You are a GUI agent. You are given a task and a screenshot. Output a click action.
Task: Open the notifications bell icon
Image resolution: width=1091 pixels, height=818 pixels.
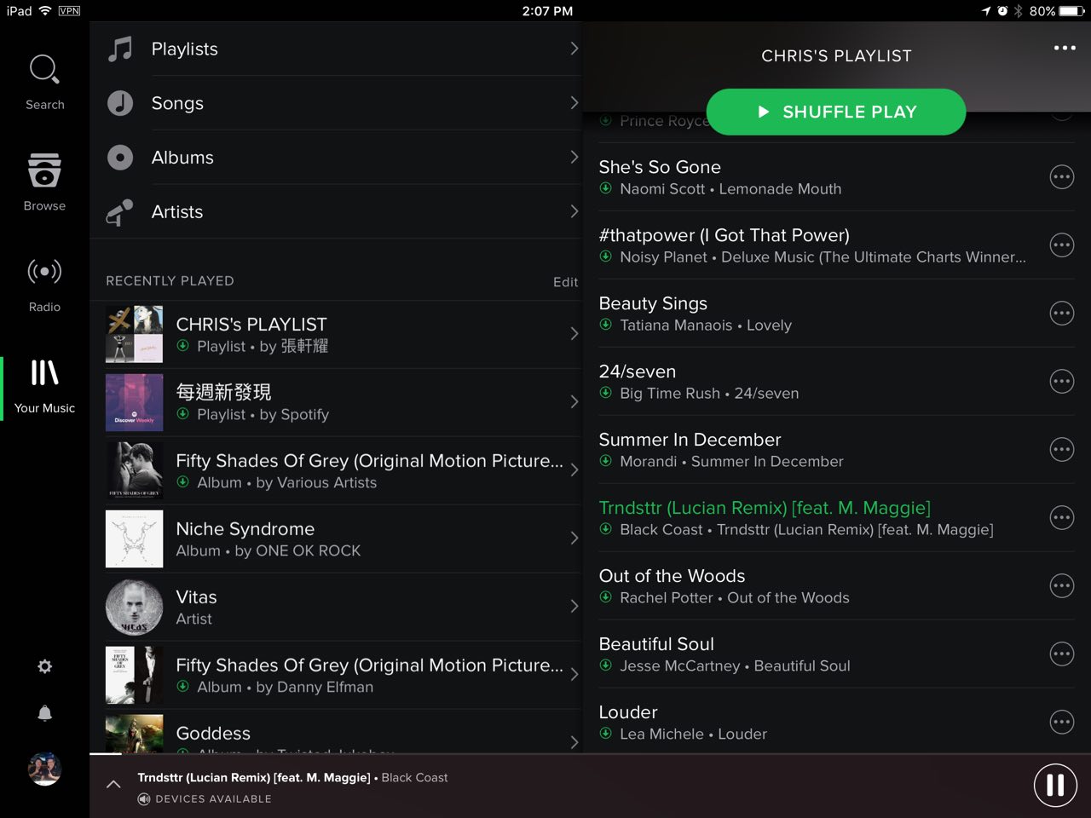(45, 713)
